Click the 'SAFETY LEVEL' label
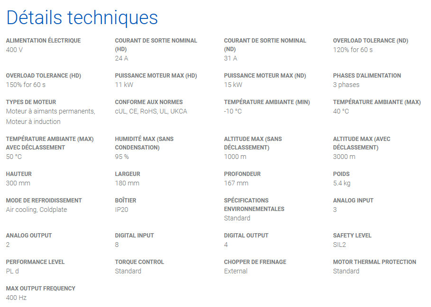The image size is (431, 307). pyautogui.click(x=352, y=236)
